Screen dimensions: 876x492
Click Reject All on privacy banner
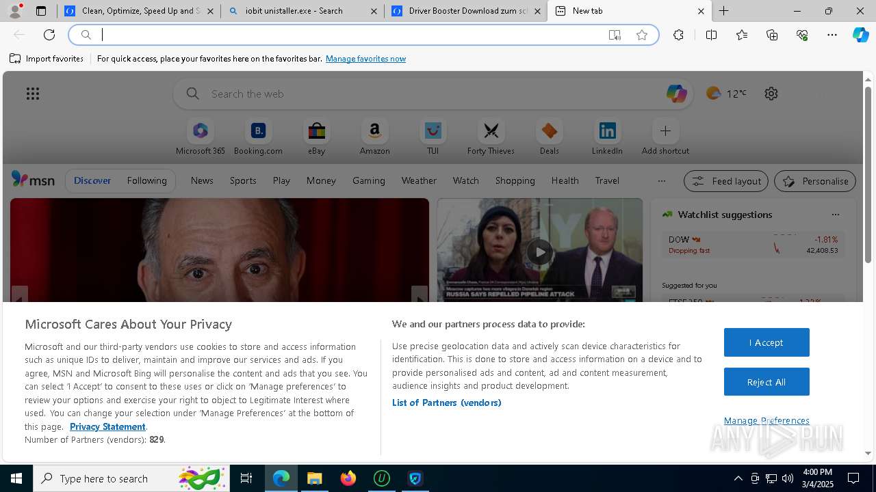[x=766, y=382]
